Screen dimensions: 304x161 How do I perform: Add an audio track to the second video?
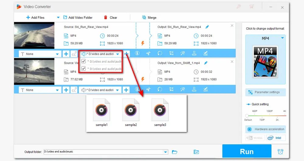(126, 90)
